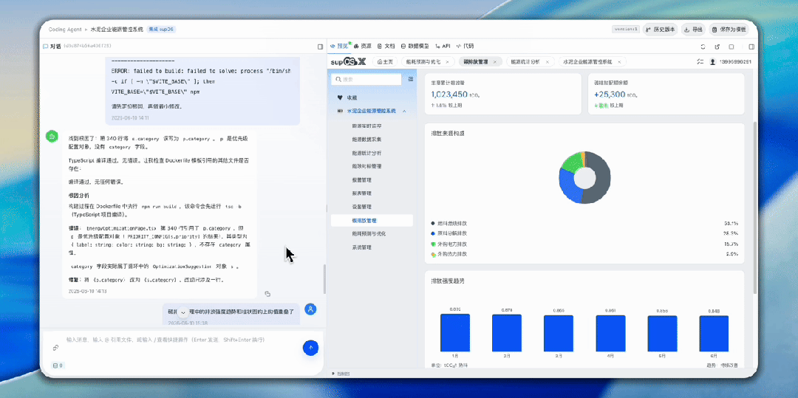Viewport: 798px width, 398px height.
Task: Open 报表管理 in sidebar
Action: [x=362, y=193]
